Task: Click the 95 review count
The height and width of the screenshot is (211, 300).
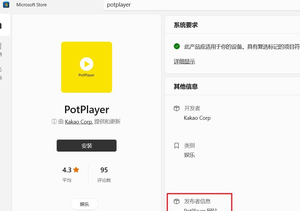Action: pos(104,170)
